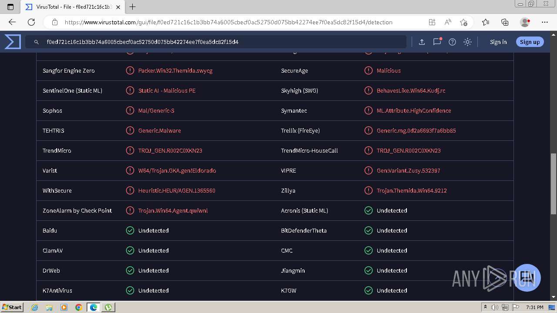Click the browser address bar URL
The width and height of the screenshot is (557, 313).
pos(228,22)
